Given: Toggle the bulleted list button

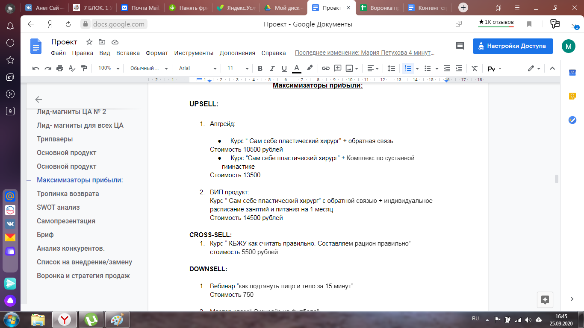Looking at the screenshot, I should coord(427,68).
